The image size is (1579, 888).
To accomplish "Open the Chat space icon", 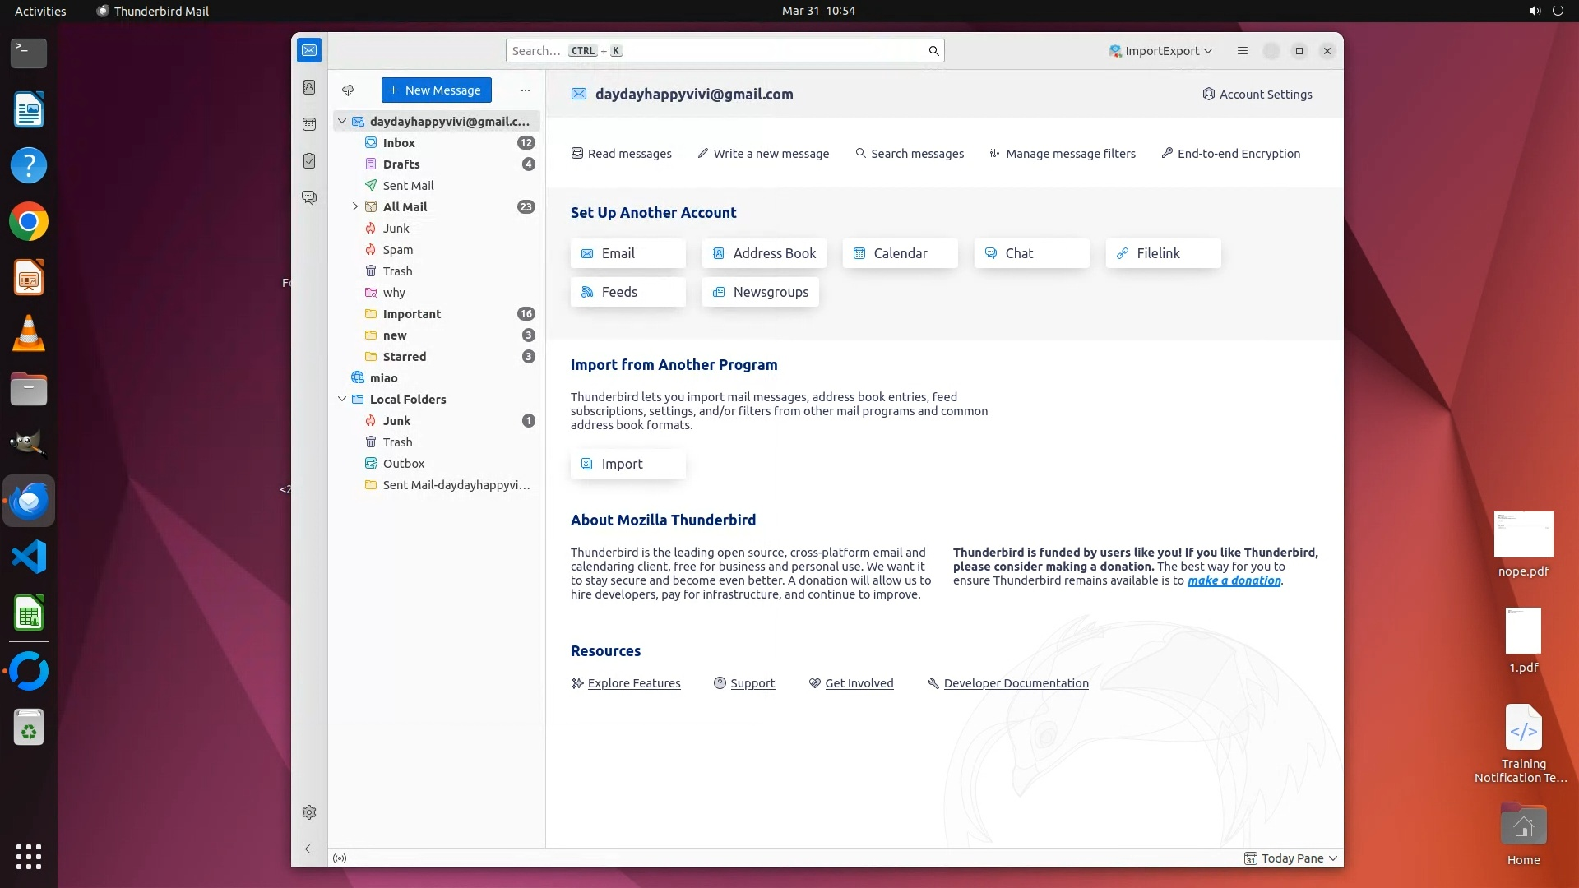I will point(309,198).
